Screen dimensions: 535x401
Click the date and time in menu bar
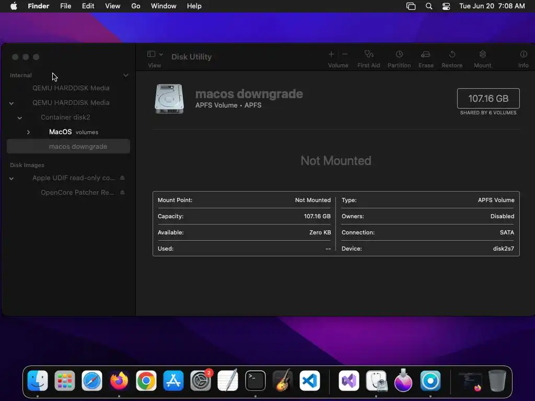click(x=492, y=6)
